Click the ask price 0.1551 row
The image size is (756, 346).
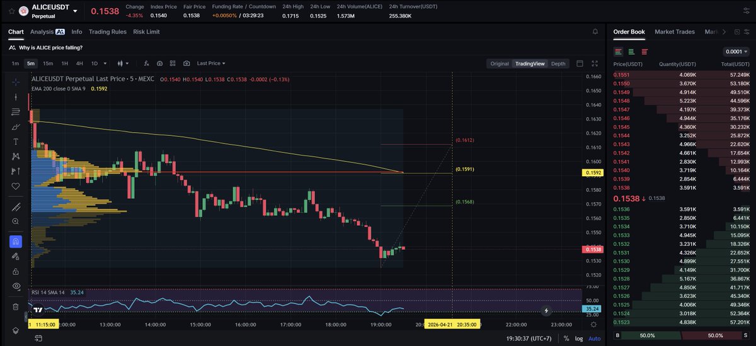(681, 75)
